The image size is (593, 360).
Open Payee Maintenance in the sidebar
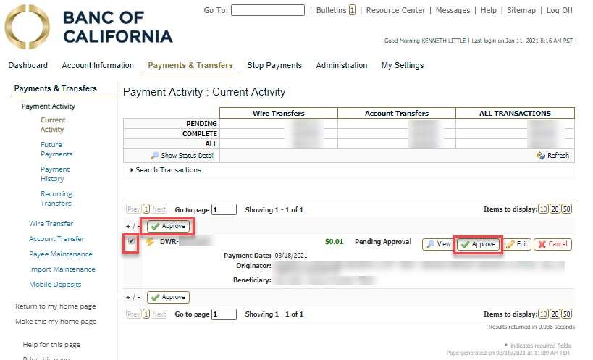61,254
